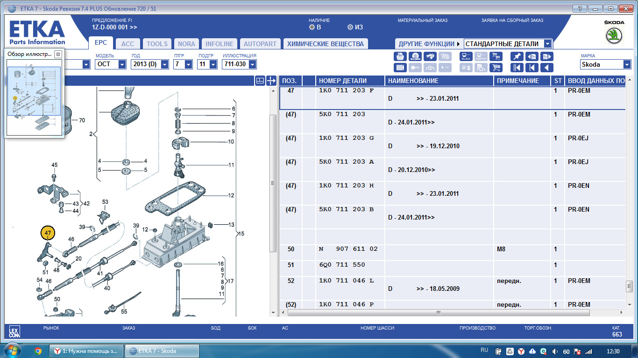Click the ESET antivirus tray icon
Viewport: 638px width, 358px height.
[543, 351]
